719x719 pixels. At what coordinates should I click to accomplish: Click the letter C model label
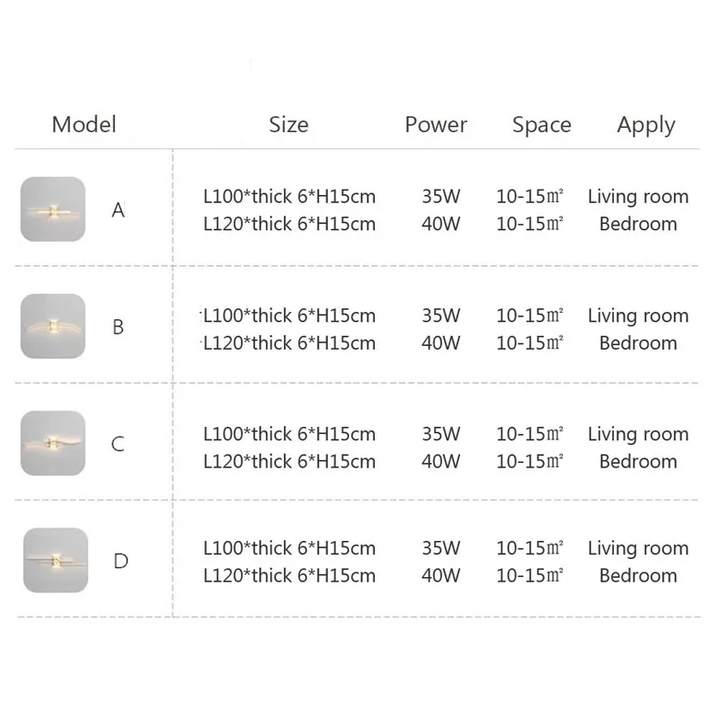(x=118, y=444)
